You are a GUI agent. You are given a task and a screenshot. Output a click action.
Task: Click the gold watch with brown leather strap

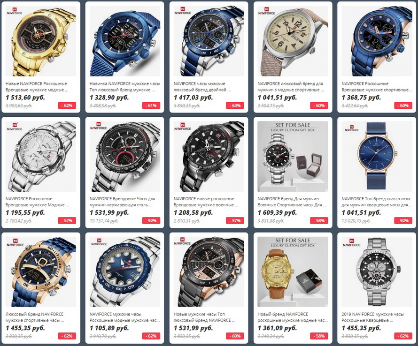point(293,272)
